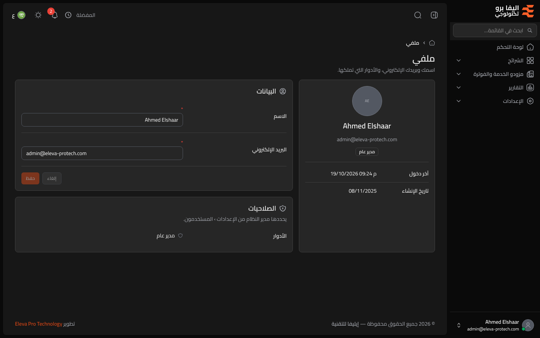Click the creation date 08/11/2025
This screenshot has height=338, width=540.
click(363, 191)
